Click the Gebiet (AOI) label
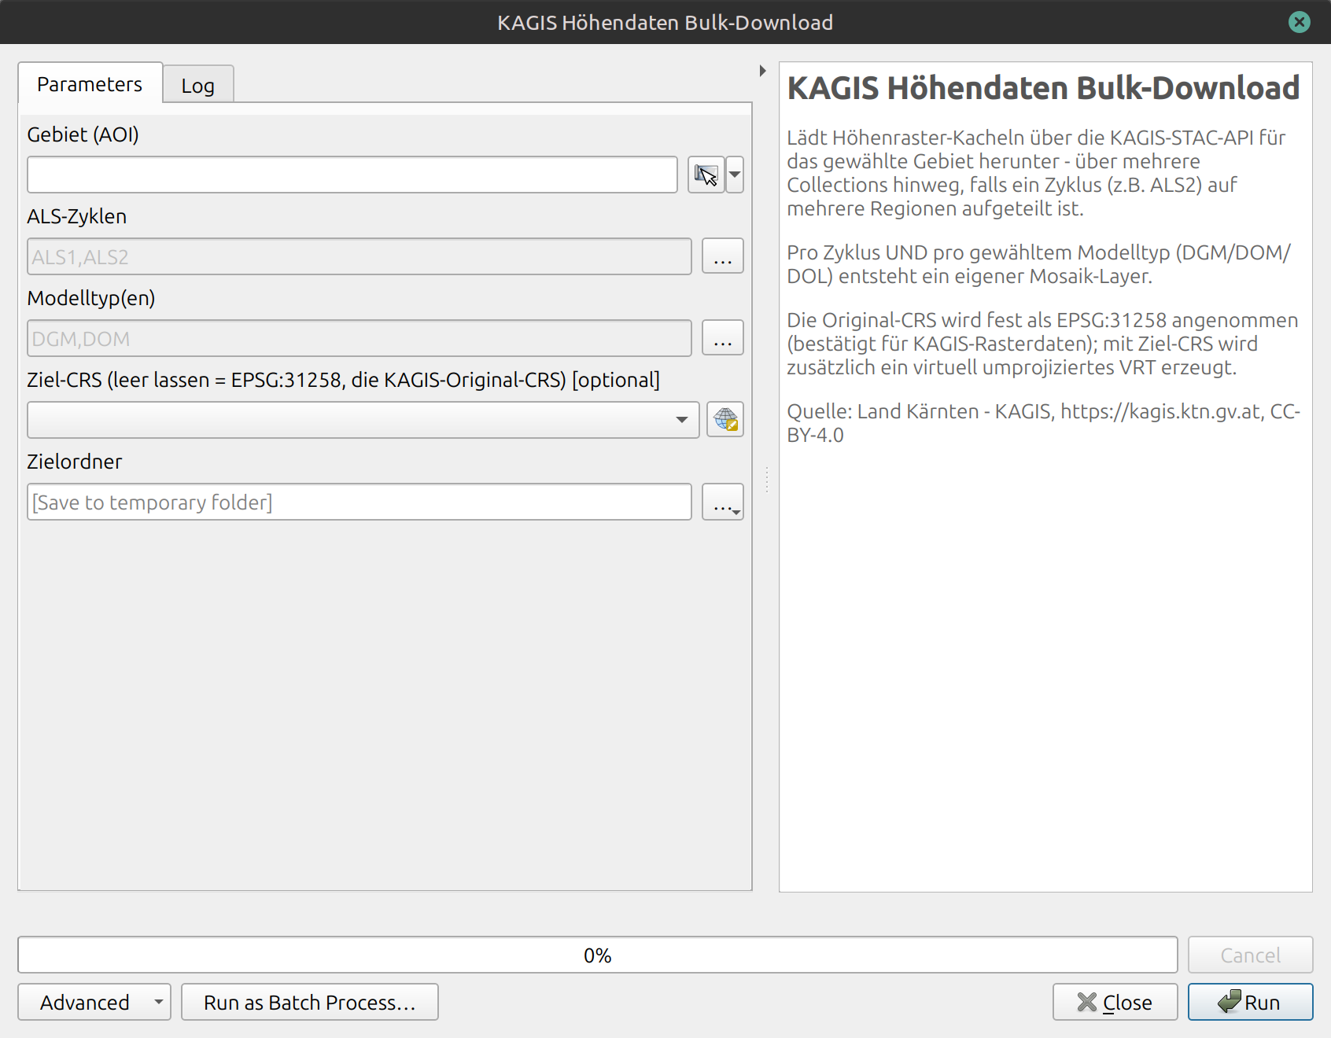The width and height of the screenshot is (1331, 1038). (83, 134)
